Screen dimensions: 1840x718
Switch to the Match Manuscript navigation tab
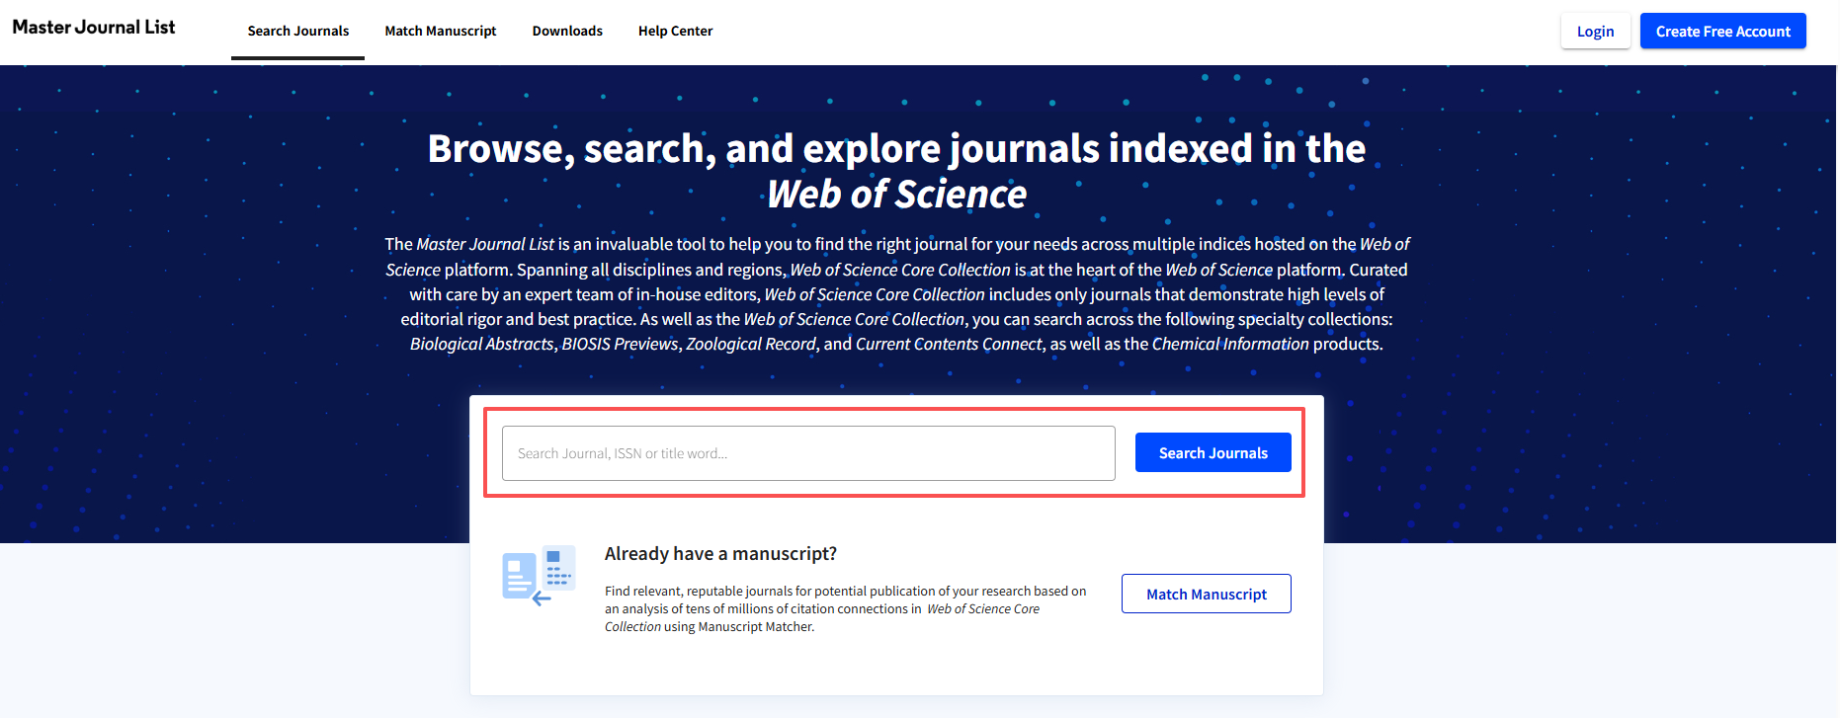tap(440, 32)
